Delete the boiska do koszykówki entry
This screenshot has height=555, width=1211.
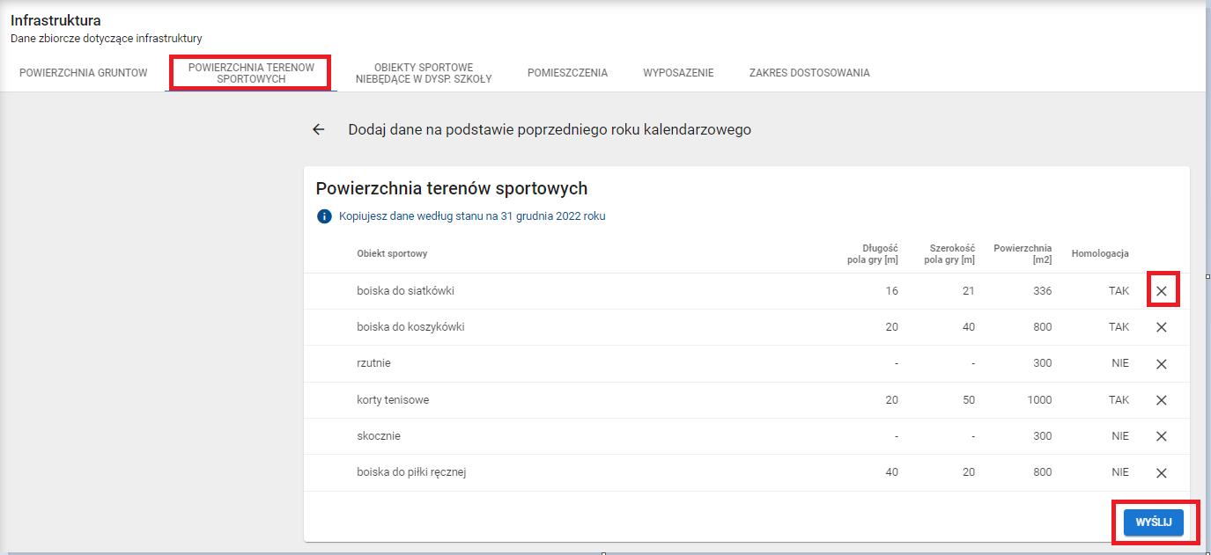[x=1161, y=327]
